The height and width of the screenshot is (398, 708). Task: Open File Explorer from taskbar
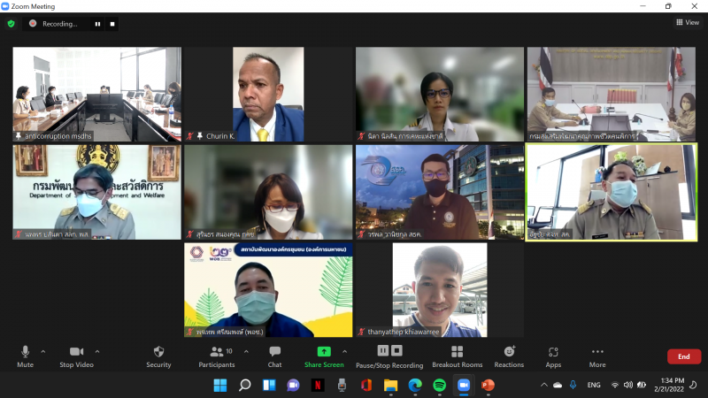coord(390,385)
